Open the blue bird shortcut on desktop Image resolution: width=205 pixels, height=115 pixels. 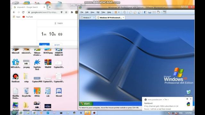tap(37, 65)
